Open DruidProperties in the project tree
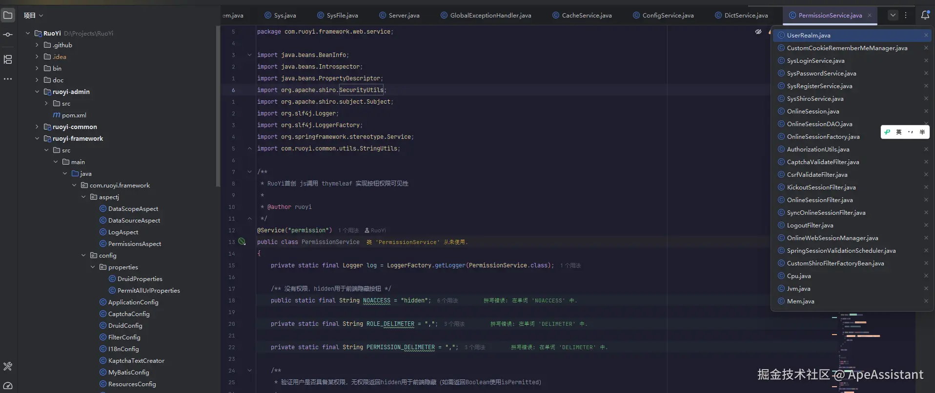935x393 pixels. pos(140,279)
